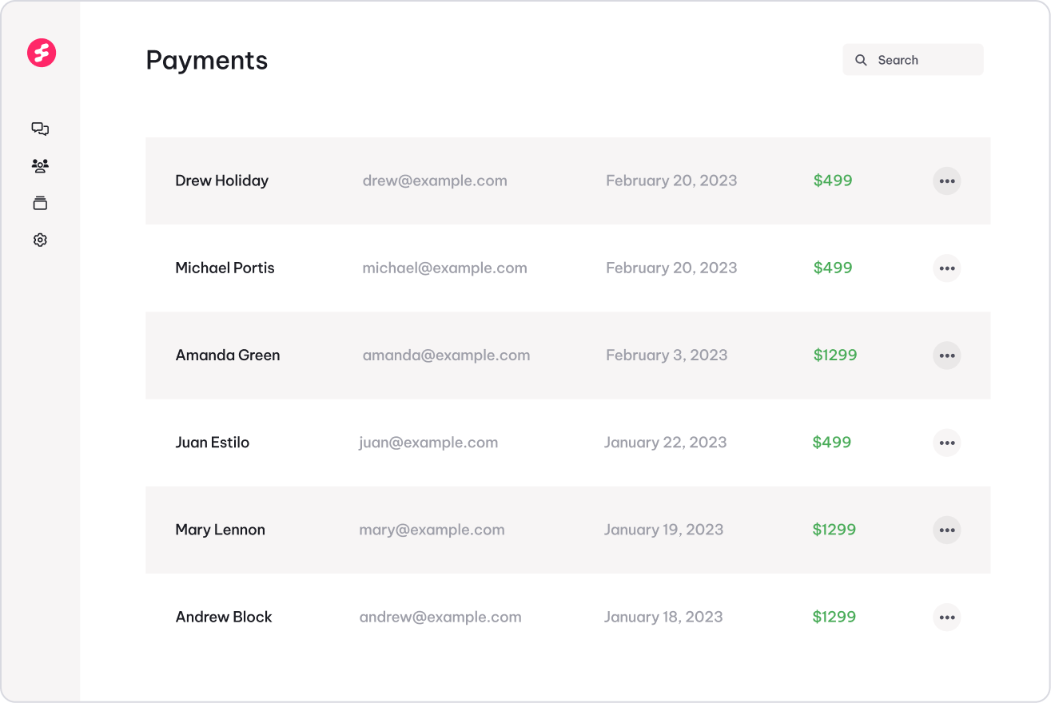Open three-dot menu for Mary Lennon
This screenshot has width=1051, height=703.
[946, 530]
